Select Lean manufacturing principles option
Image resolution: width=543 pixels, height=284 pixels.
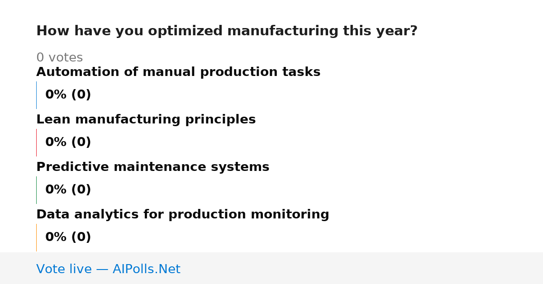click(x=146, y=120)
